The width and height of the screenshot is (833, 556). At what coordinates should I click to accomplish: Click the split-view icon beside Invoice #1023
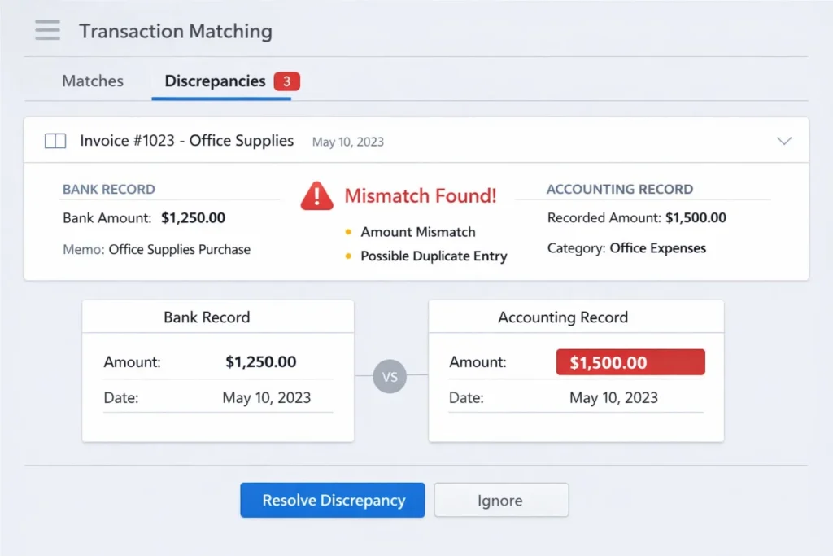tap(54, 140)
